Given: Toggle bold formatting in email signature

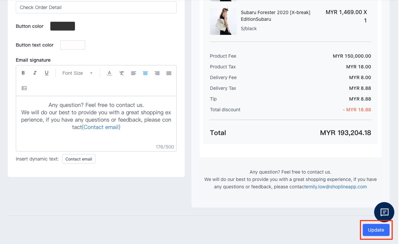Looking at the screenshot, I should [x=24, y=73].
